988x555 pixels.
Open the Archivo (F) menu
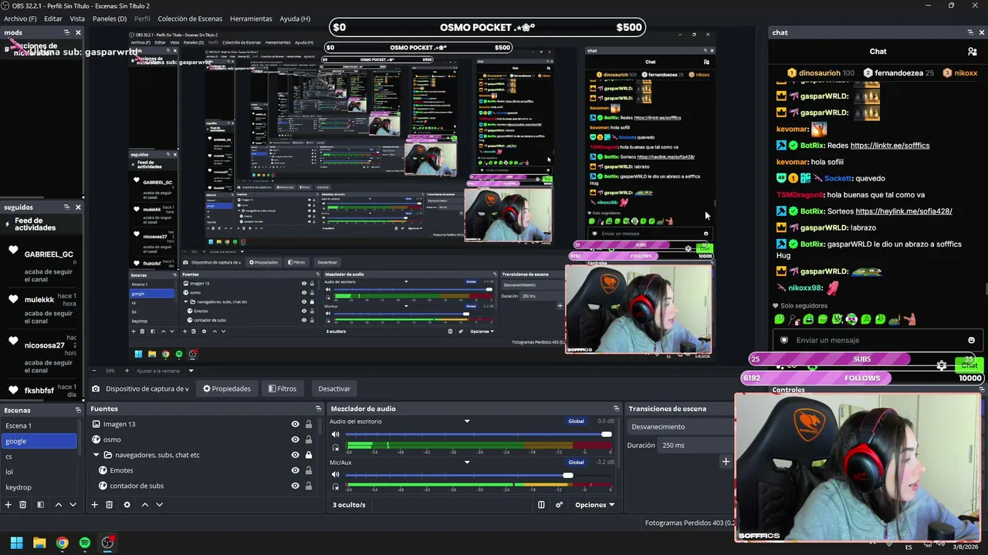(20, 18)
